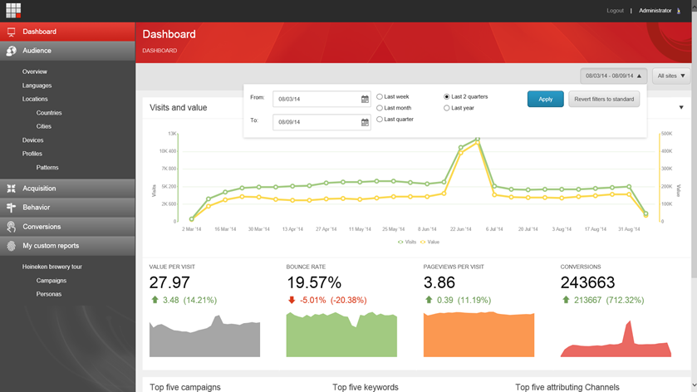
Task: Open the Countries report
Action: [x=49, y=113]
